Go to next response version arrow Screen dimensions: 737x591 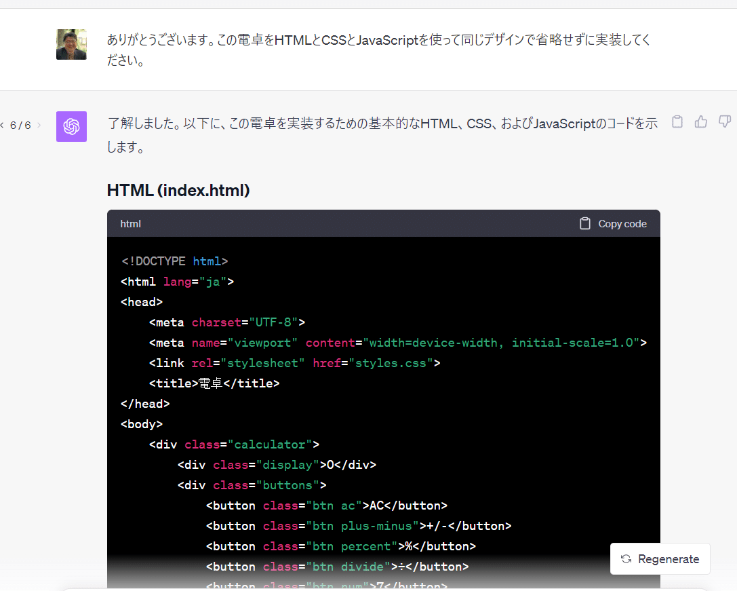click(39, 125)
